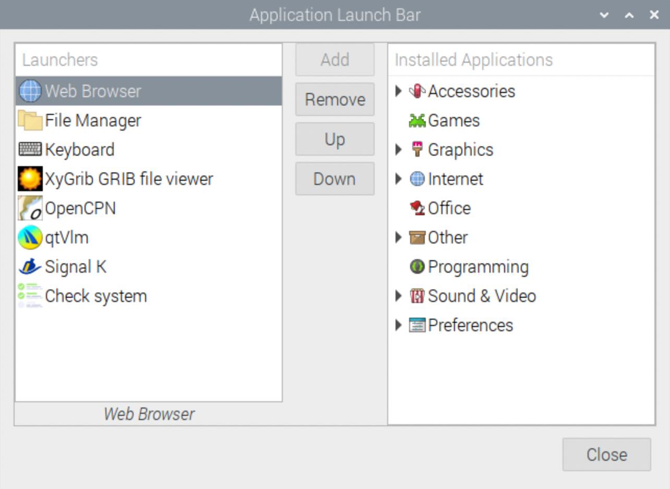Click the Accessories category icon
This screenshot has height=489, width=670.
tap(417, 91)
